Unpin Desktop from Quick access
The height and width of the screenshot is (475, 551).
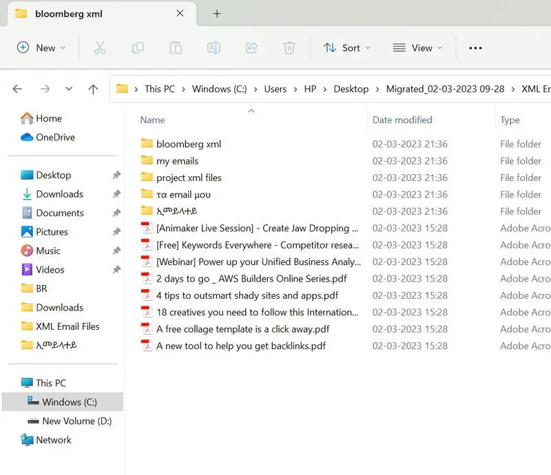[116, 176]
